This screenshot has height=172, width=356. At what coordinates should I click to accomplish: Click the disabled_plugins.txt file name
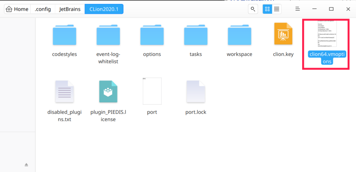(x=65, y=116)
